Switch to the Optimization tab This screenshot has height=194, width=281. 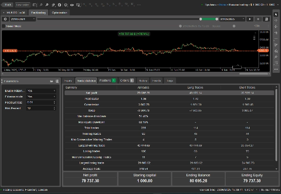59,13
